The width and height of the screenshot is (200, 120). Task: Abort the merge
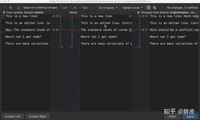(172, 116)
